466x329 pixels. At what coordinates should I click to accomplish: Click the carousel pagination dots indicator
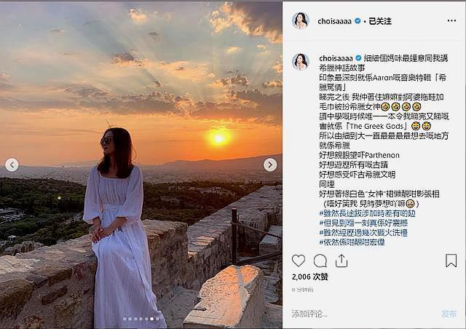(141, 319)
